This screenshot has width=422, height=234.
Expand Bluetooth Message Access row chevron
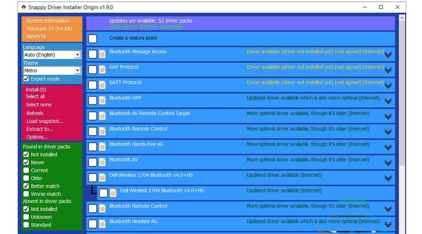coord(388,55)
